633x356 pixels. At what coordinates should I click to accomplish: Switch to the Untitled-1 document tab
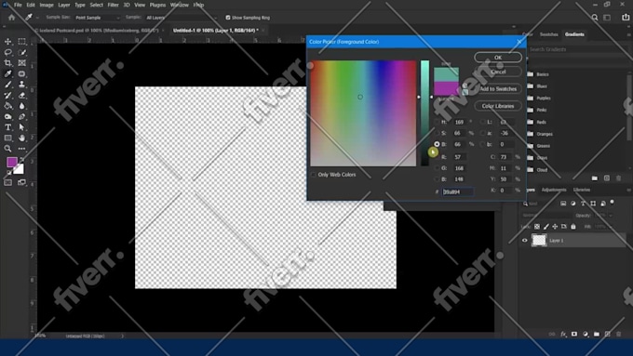tap(216, 31)
